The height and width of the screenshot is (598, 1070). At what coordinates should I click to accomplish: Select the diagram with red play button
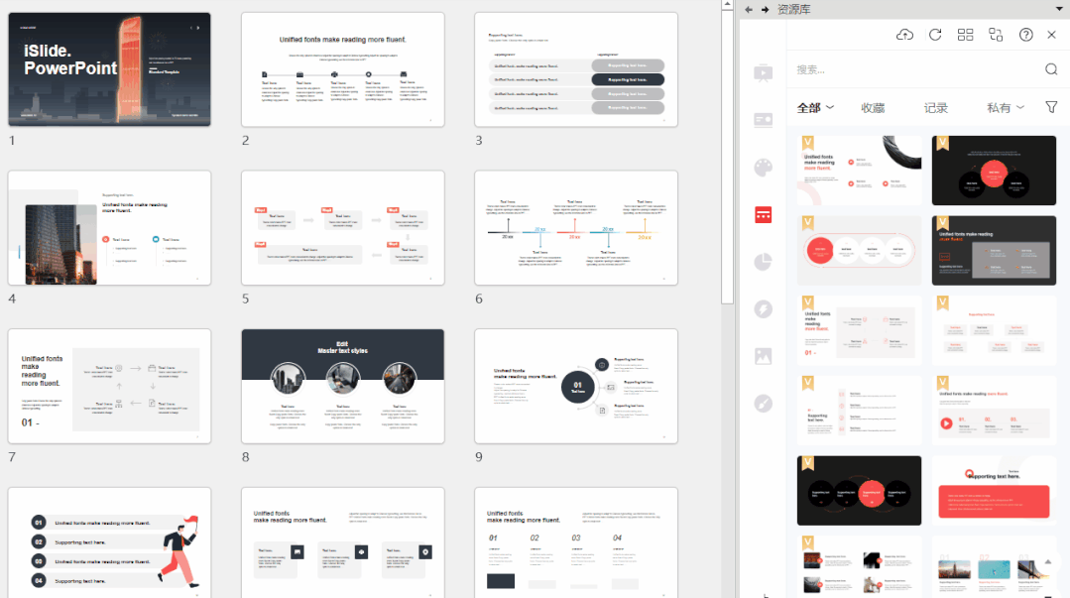(x=994, y=411)
